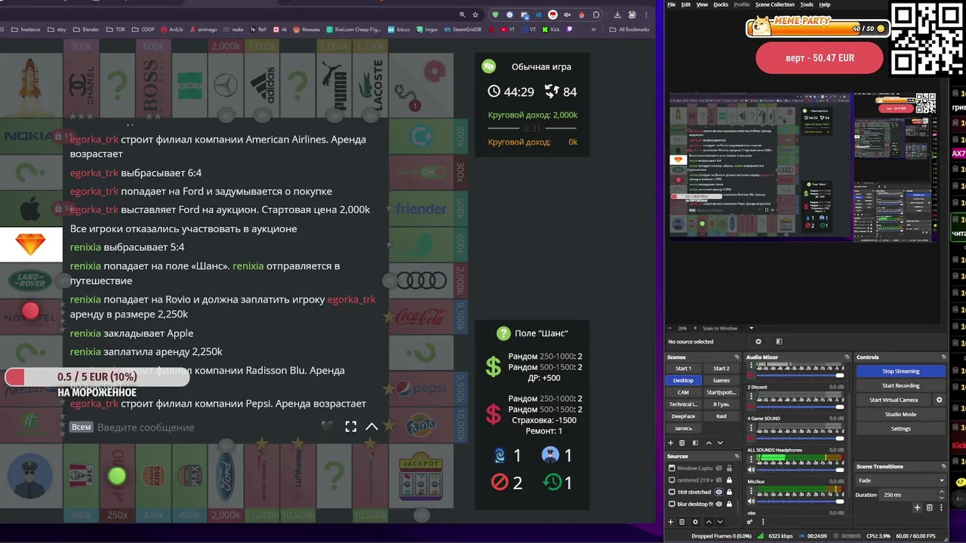Open the Edit menu in OBS

(x=685, y=5)
